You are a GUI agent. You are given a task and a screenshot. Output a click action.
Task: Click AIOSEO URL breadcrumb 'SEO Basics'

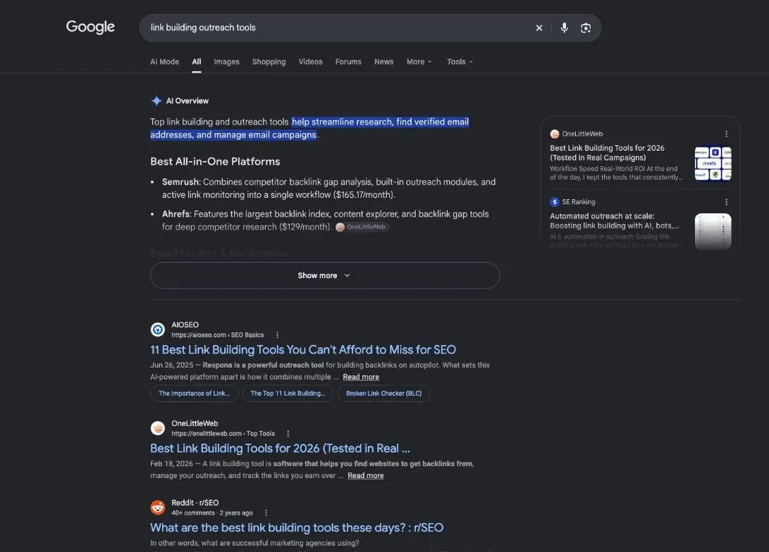(x=247, y=335)
